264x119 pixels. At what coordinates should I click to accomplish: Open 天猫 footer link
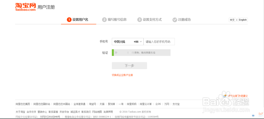102,104
